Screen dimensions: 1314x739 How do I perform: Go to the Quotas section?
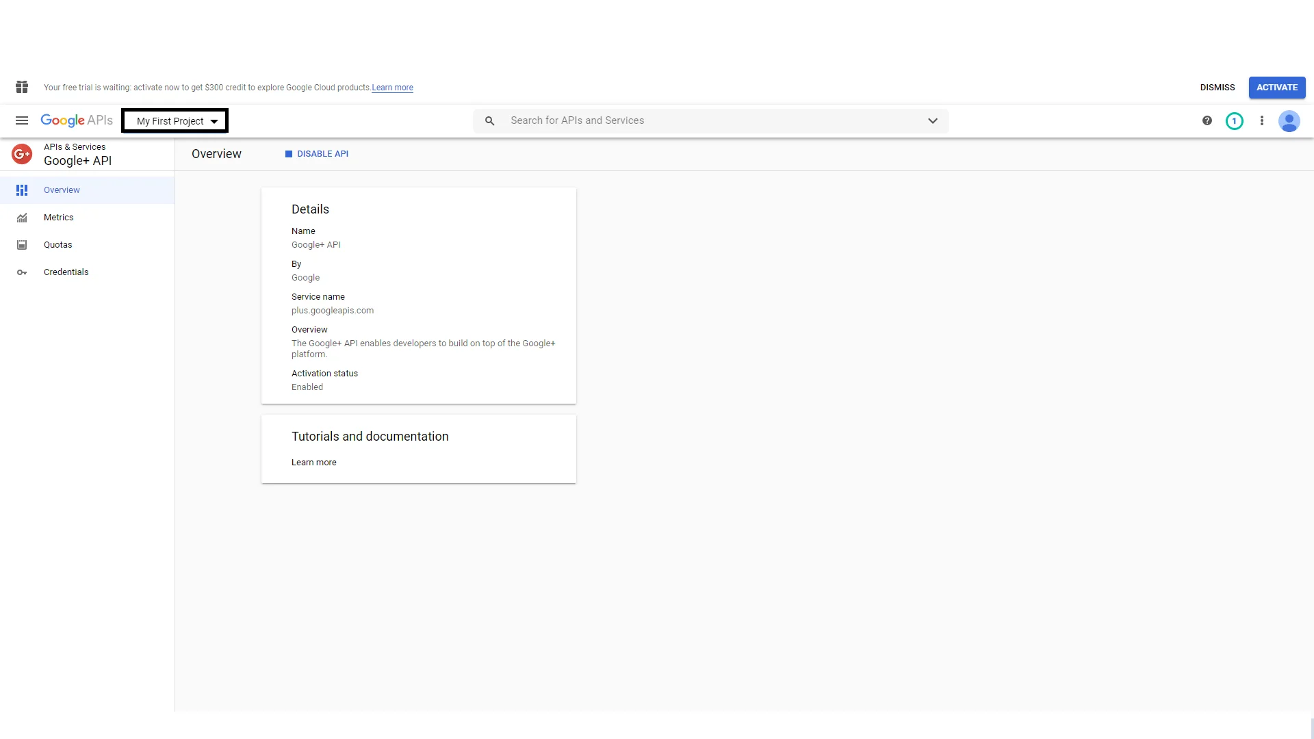pos(57,245)
